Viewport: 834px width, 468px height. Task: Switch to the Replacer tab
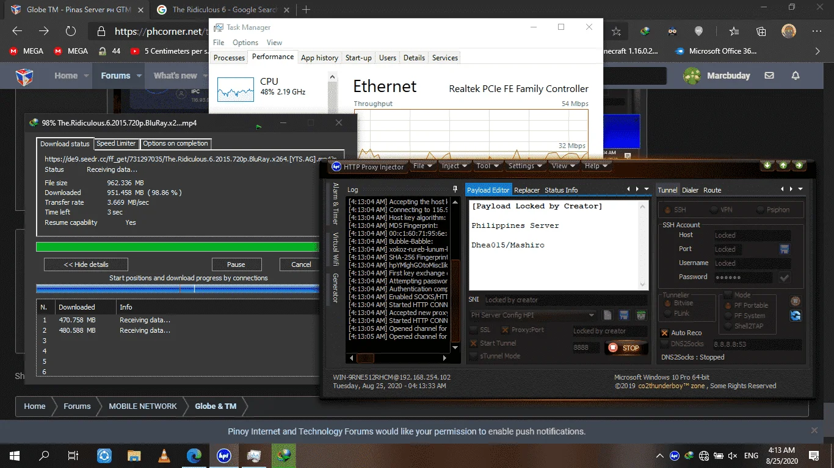click(527, 190)
